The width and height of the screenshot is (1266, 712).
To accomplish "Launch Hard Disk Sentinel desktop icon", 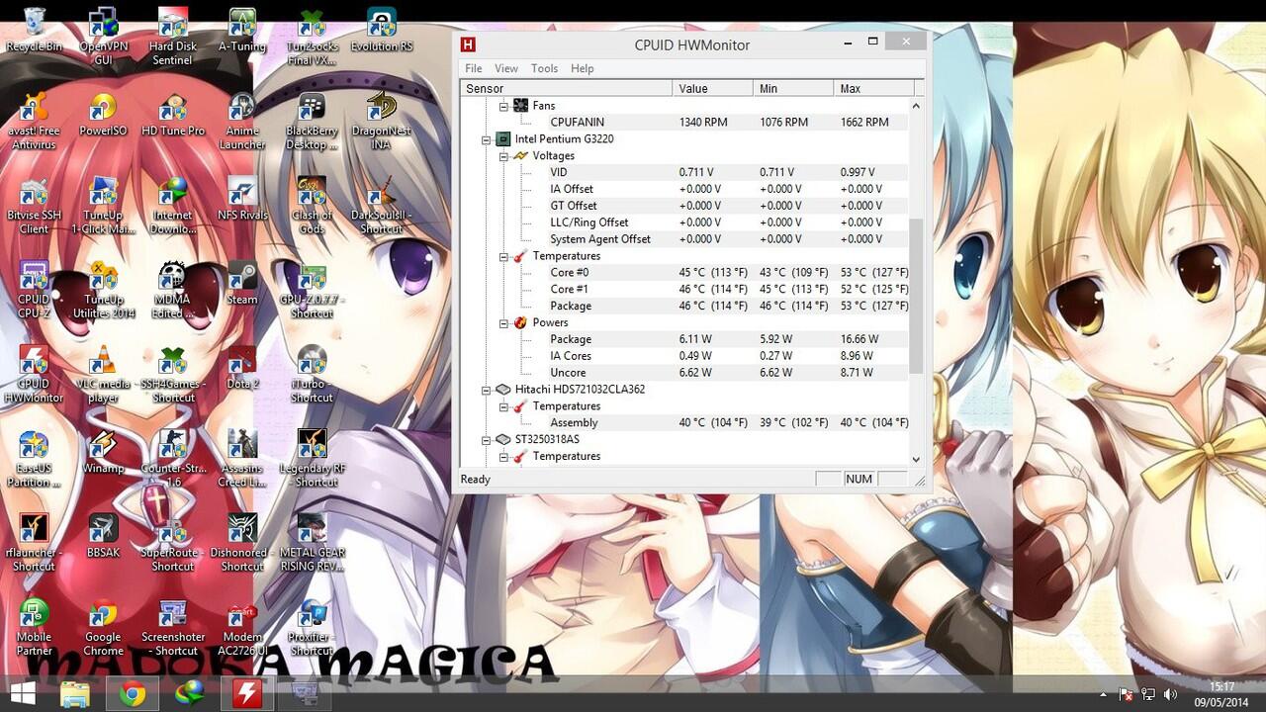I will (x=172, y=37).
